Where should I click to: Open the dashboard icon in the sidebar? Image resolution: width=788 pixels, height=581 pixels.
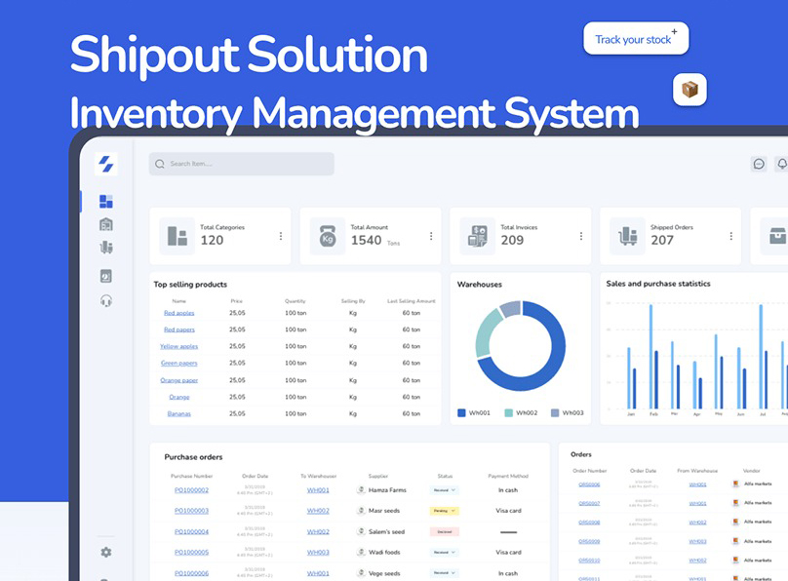(106, 202)
